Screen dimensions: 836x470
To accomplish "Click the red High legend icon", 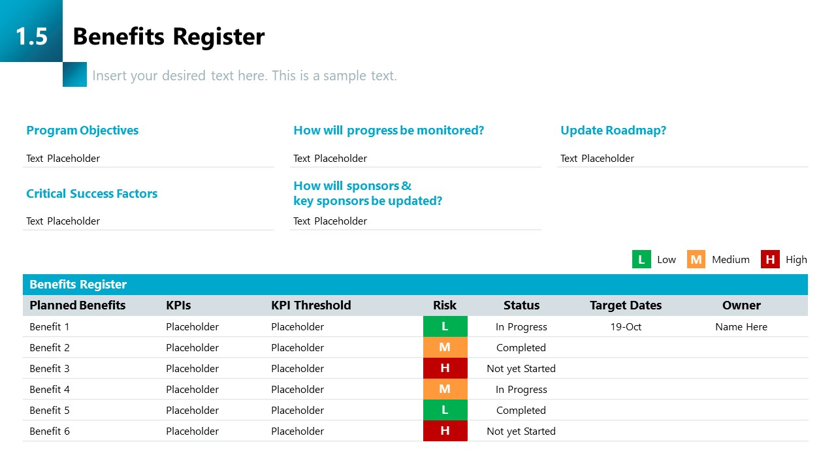I will click(770, 260).
